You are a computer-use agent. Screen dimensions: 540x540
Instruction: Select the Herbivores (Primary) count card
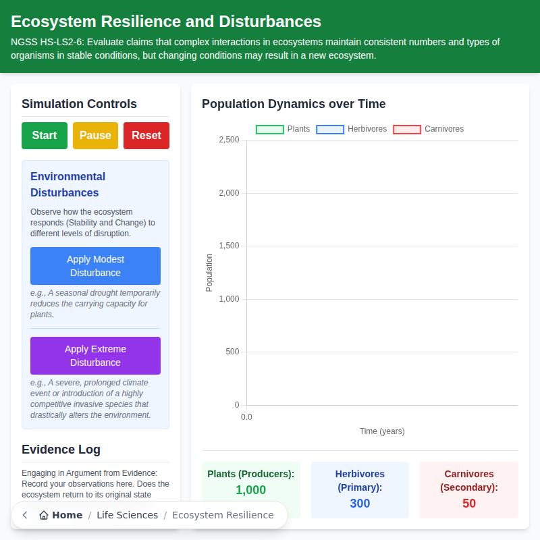[x=360, y=490]
